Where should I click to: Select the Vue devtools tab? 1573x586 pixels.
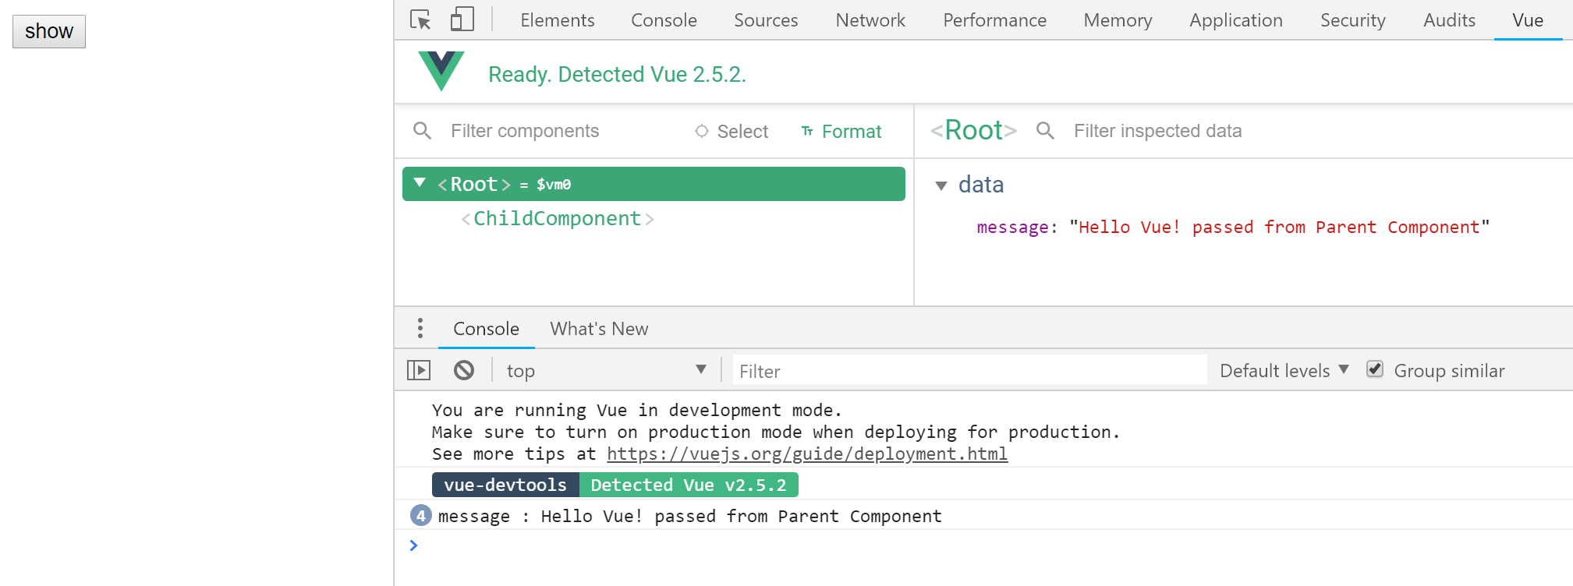(1528, 20)
